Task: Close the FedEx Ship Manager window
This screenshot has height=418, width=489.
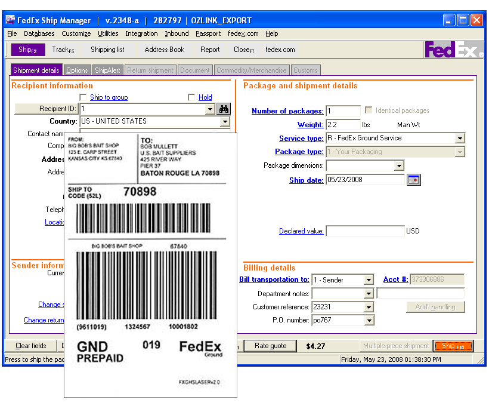Action: point(476,20)
